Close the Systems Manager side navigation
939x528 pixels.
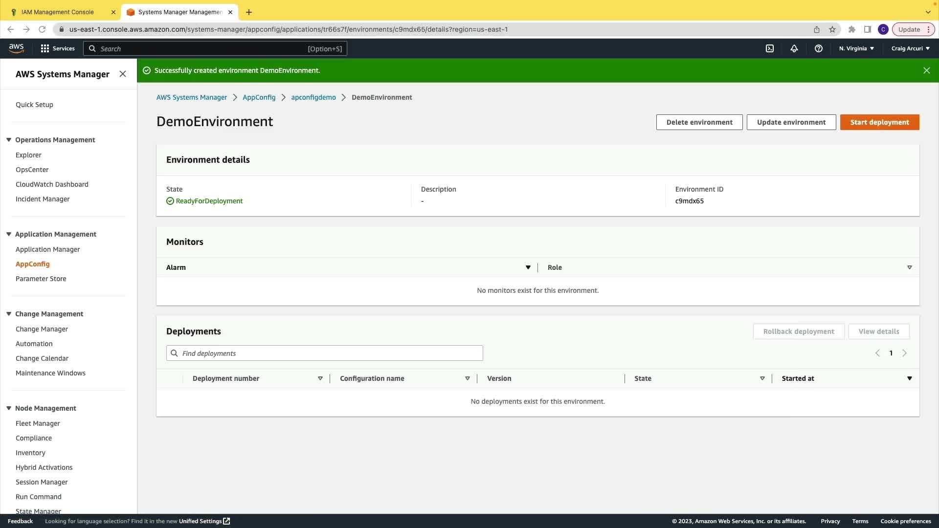123,74
